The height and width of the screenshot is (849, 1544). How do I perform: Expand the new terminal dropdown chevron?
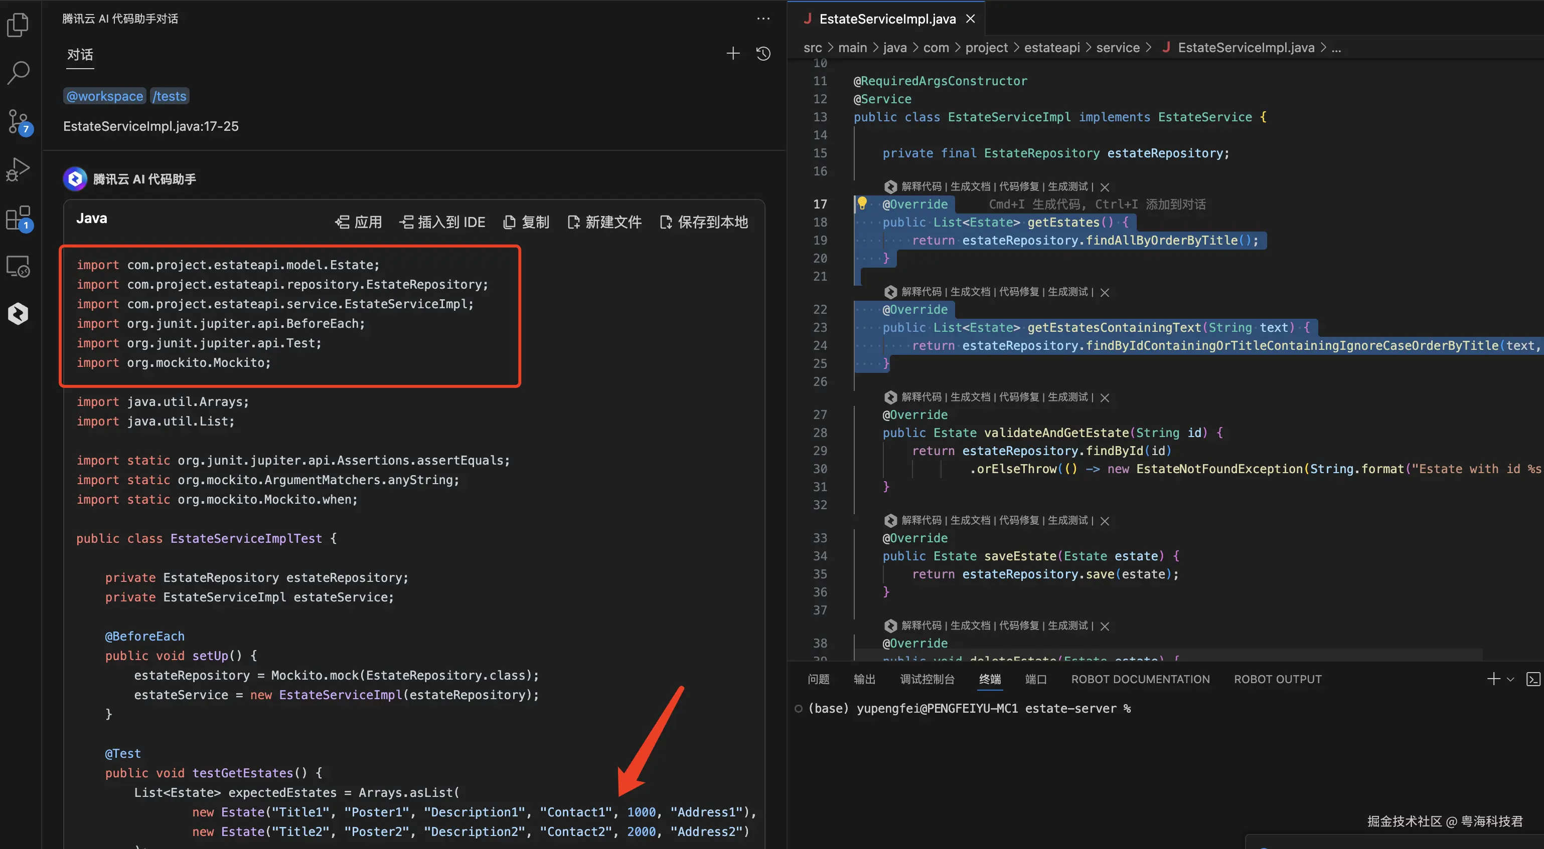tap(1510, 679)
